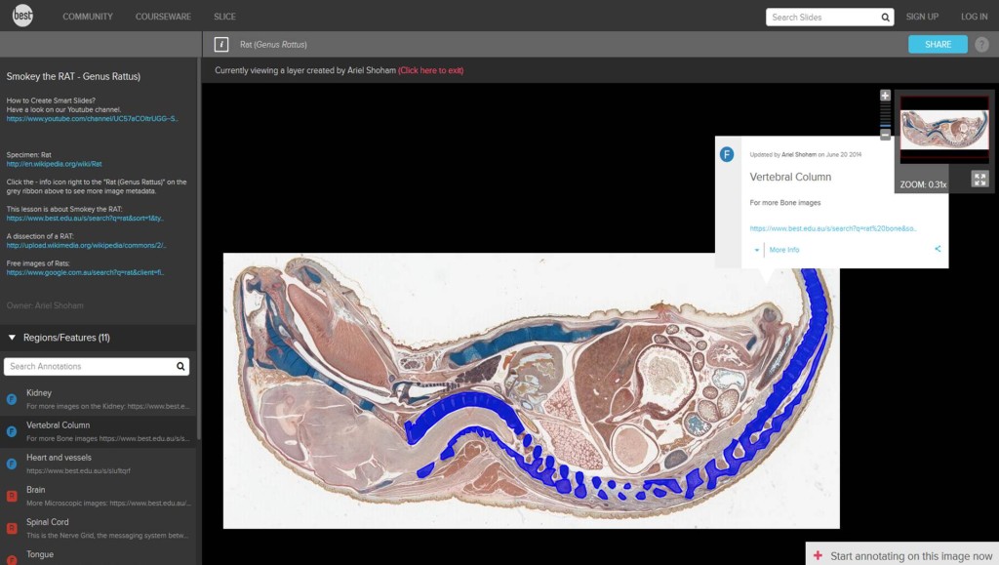Click the Heart and vessels annotation icon
This screenshot has height=565, width=999.
click(x=12, y=464)
